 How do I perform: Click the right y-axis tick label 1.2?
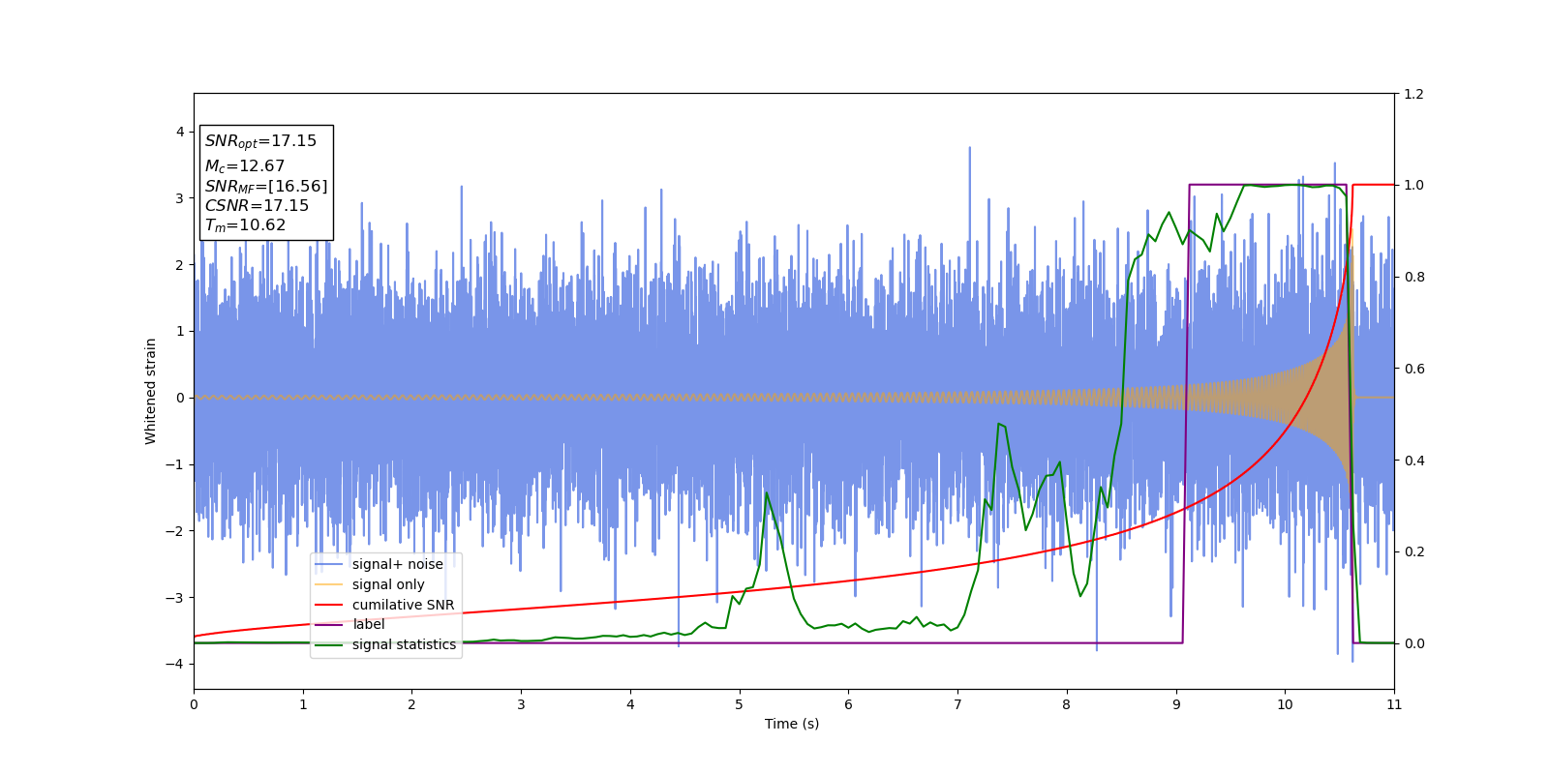tap(1413, 94)
